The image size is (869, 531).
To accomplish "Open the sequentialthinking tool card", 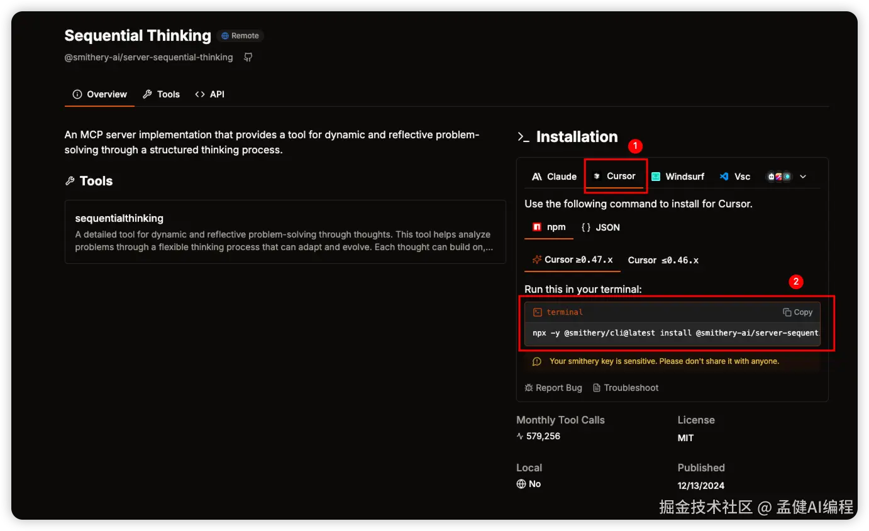I will [x=285, y=232].
